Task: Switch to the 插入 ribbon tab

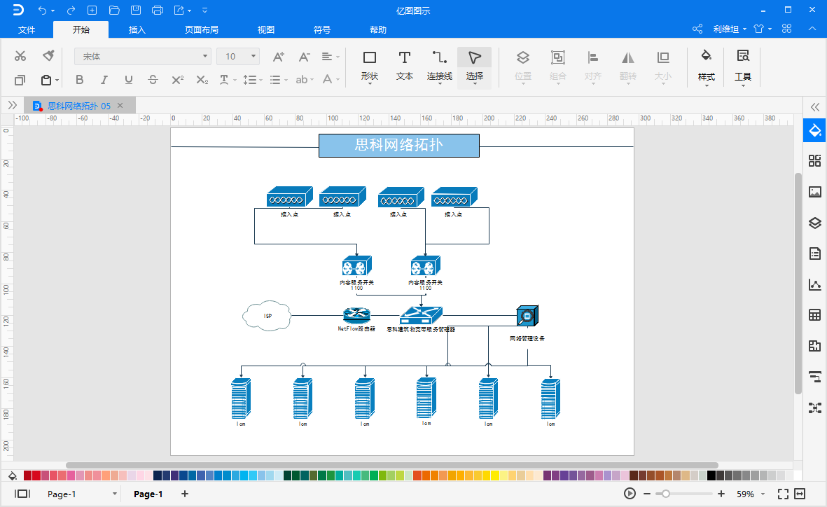Action: (137, 29)
